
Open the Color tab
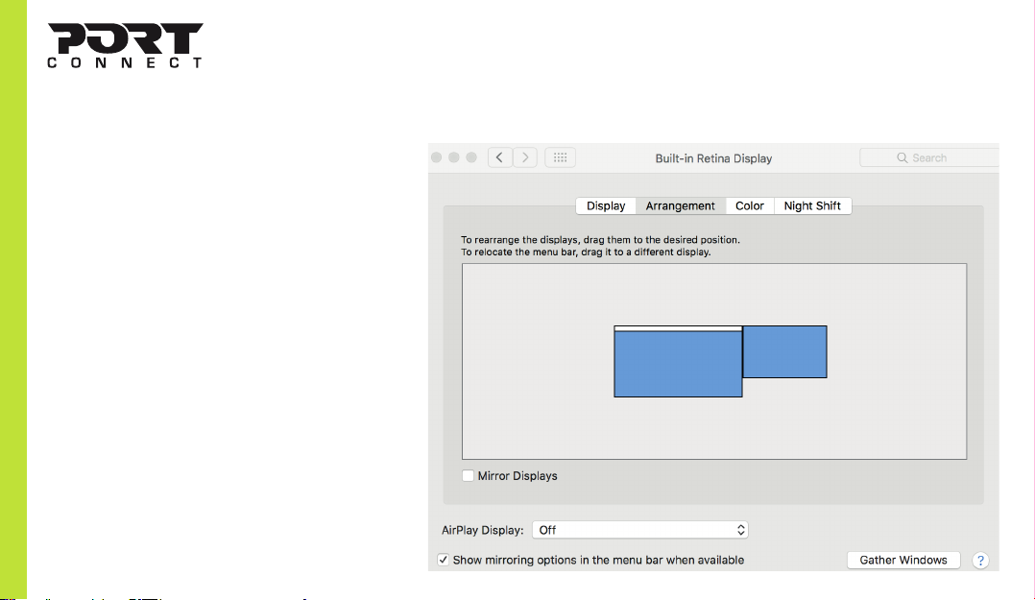click(750, 206)
